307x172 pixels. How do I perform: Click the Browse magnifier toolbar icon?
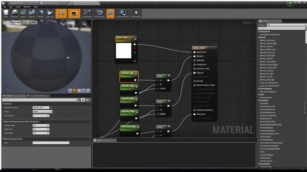tap(14, 13)
